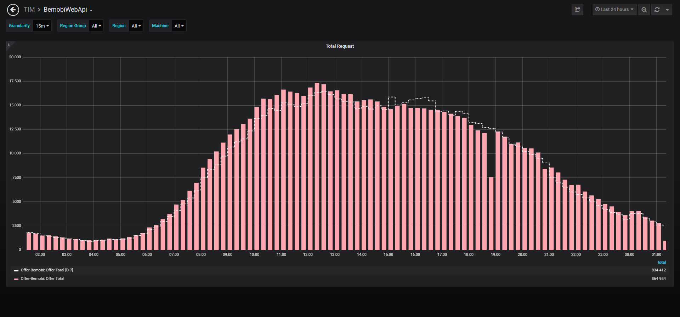Click the white swatch for Offer Total [D-7]
The image size is (680, 317).
[16, 270]
